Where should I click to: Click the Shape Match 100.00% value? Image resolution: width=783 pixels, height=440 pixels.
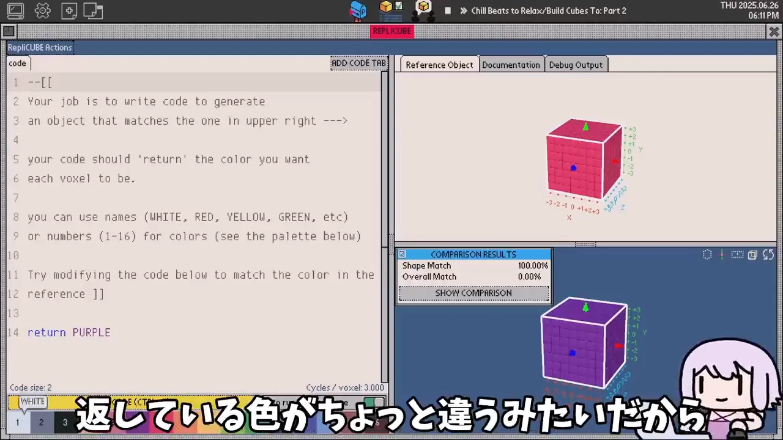pyautogui.click(x=533, y=266)
